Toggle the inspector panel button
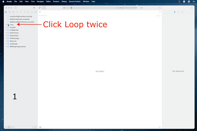 pyautogui.click(x=191, y=8)
